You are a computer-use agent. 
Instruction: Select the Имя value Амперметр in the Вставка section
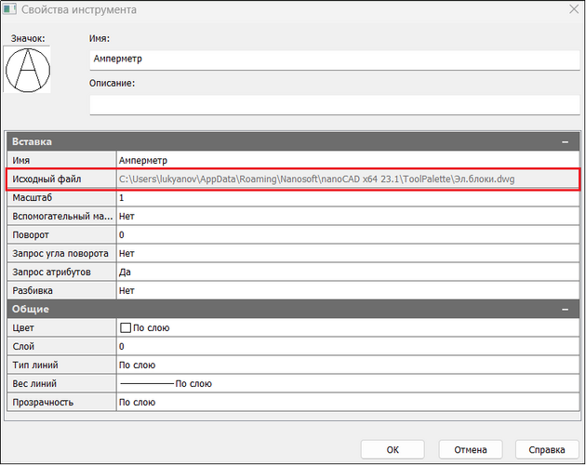[x=348, y=160]
